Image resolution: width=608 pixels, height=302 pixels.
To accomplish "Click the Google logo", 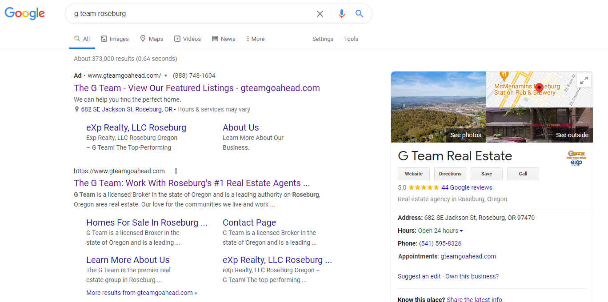I will [x=25, y=13].
